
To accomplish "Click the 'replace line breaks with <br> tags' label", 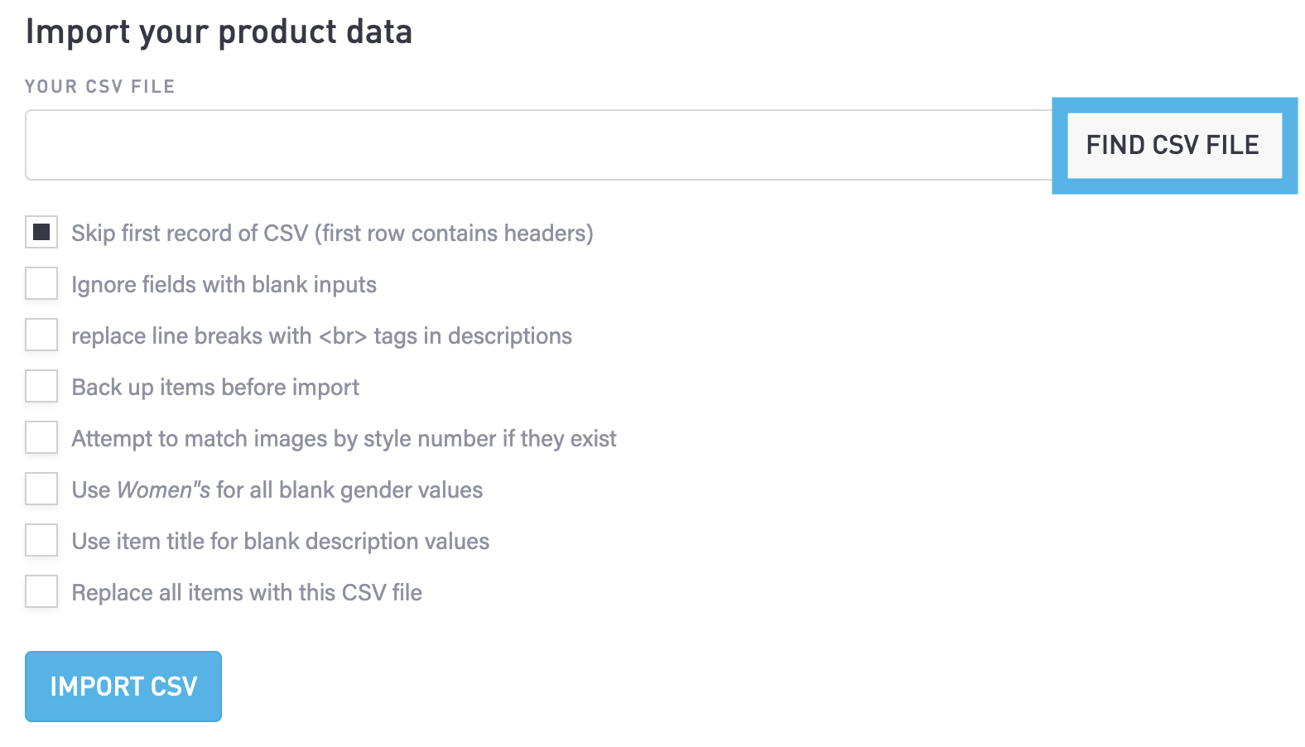I will tap(321, 336).
